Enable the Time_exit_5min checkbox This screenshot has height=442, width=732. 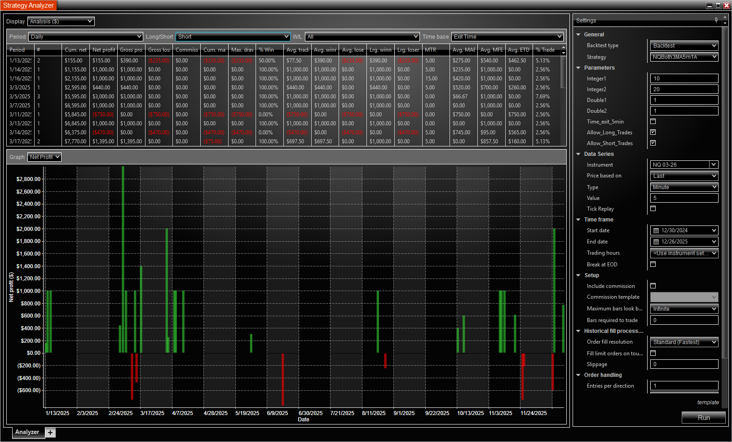653,121
